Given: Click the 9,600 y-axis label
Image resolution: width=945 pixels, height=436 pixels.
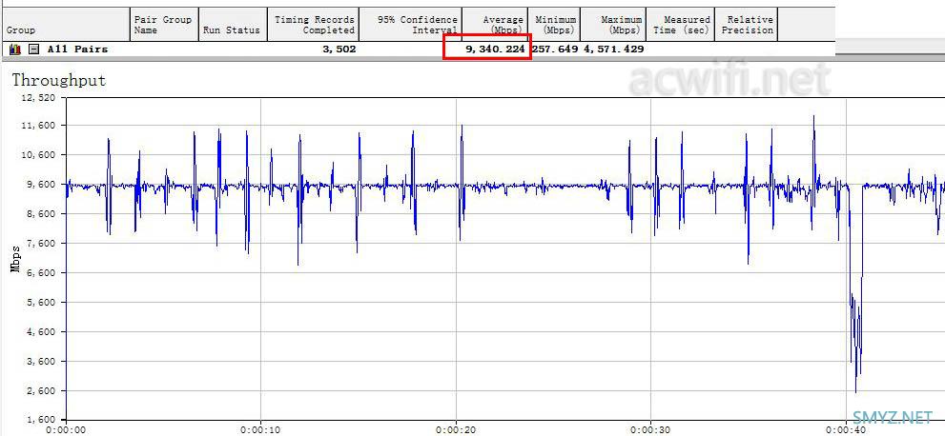Looking at the screenshot, I should (x=40, y=185).
